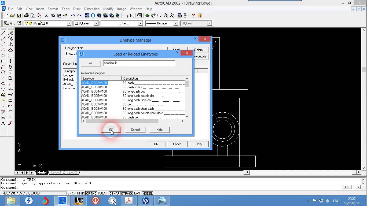Screen dimensions: 367x206
Task: Click the New drawing icon
Action: (7, 16)
